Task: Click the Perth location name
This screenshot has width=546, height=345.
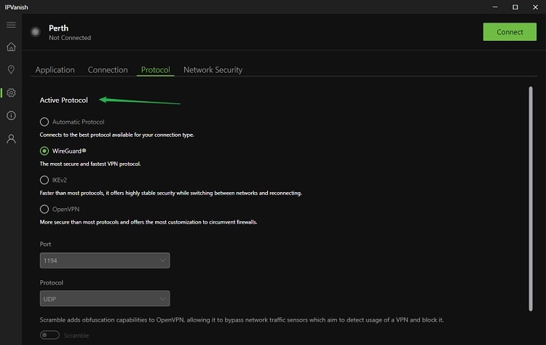Action: point(58,28)
